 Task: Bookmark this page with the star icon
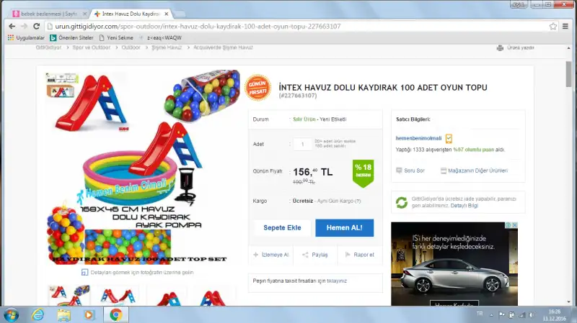click(552, 27)
